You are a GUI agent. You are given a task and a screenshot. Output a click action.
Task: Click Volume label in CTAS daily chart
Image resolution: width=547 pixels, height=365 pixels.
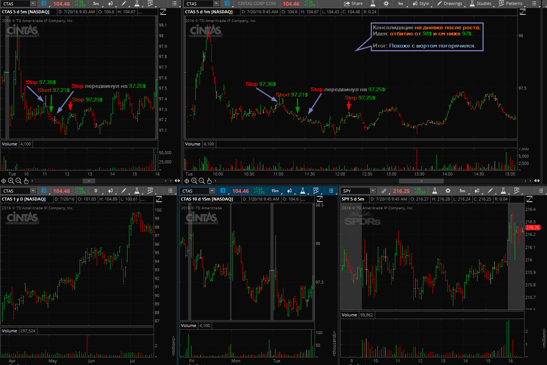[9, 331]
